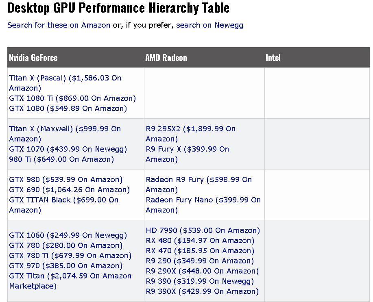Screen dimensions: 373x302
Task: Open Radeon Fury Nano link
Action: tap(203, 200)
